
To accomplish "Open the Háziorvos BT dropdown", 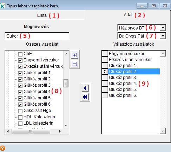I will [163, 28].
